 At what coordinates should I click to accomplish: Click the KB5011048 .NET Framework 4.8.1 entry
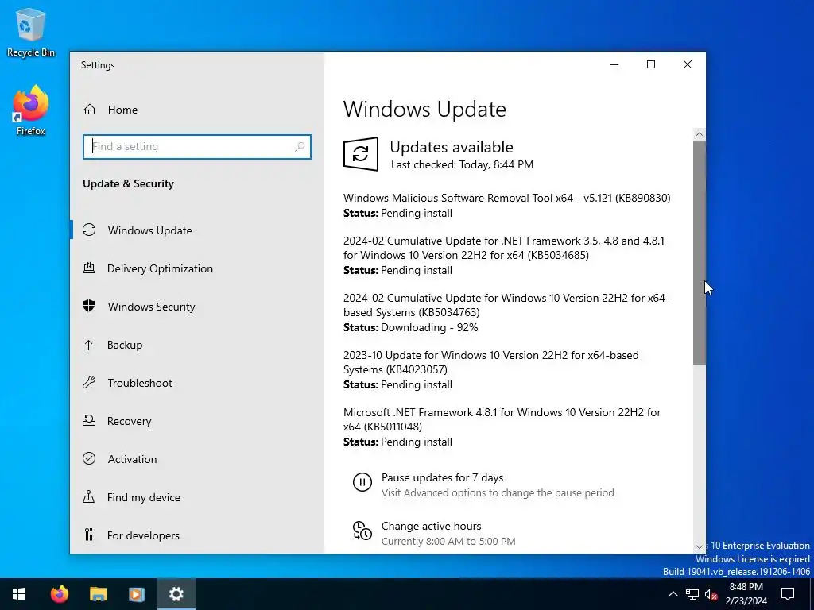click(502, 427)
